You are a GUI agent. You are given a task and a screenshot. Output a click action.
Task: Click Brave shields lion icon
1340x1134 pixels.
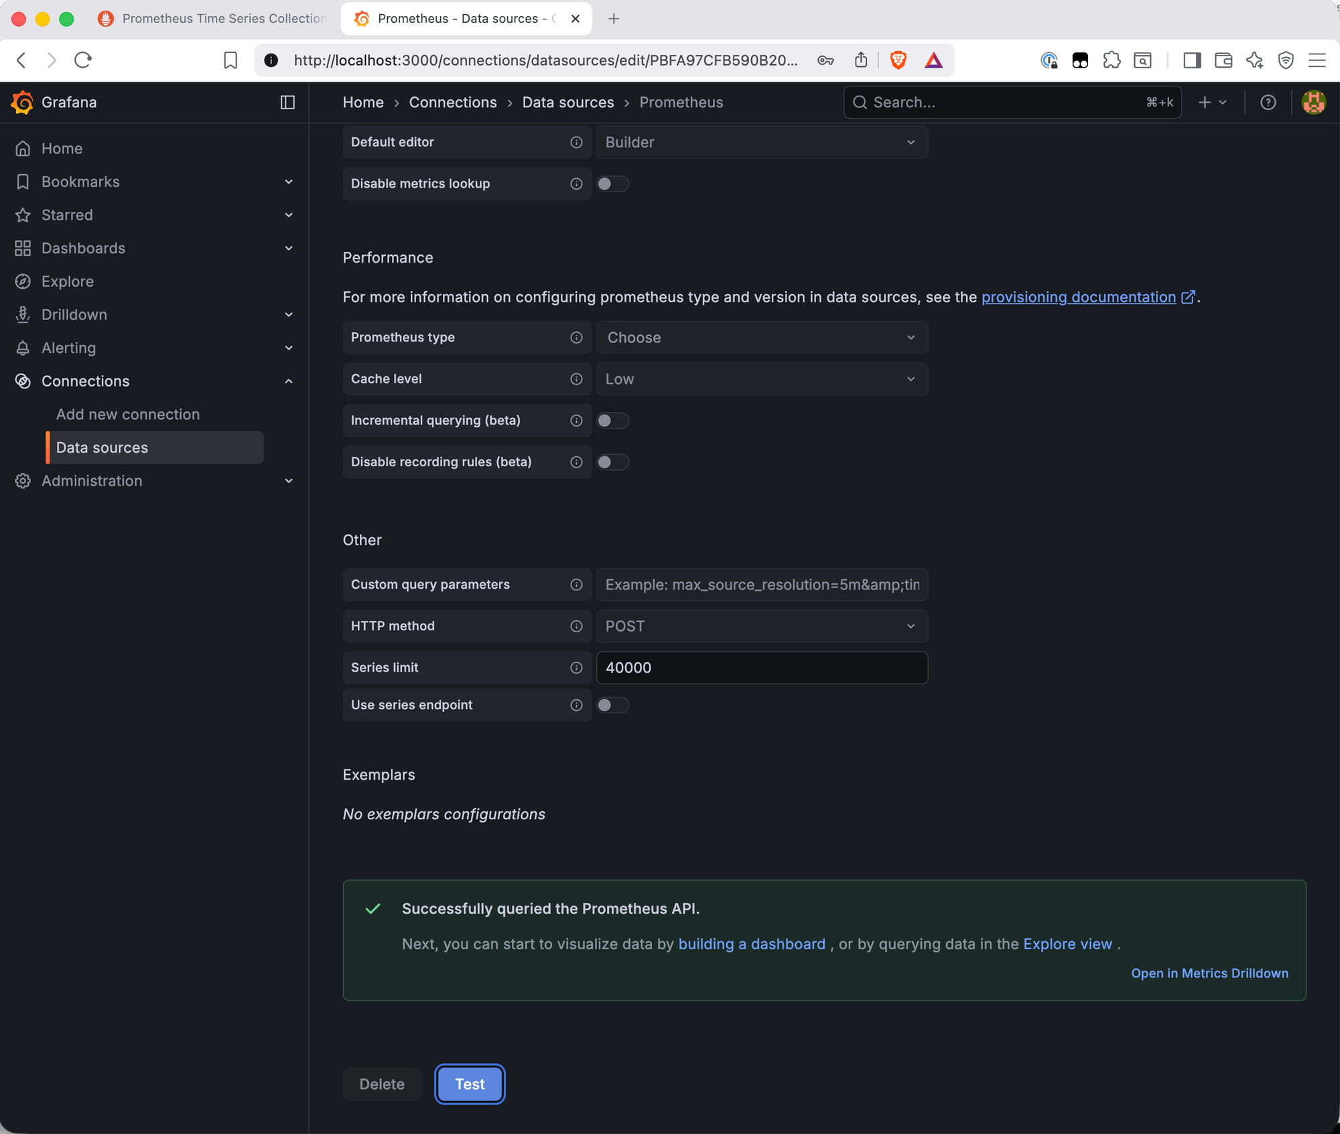pos(898,60)
